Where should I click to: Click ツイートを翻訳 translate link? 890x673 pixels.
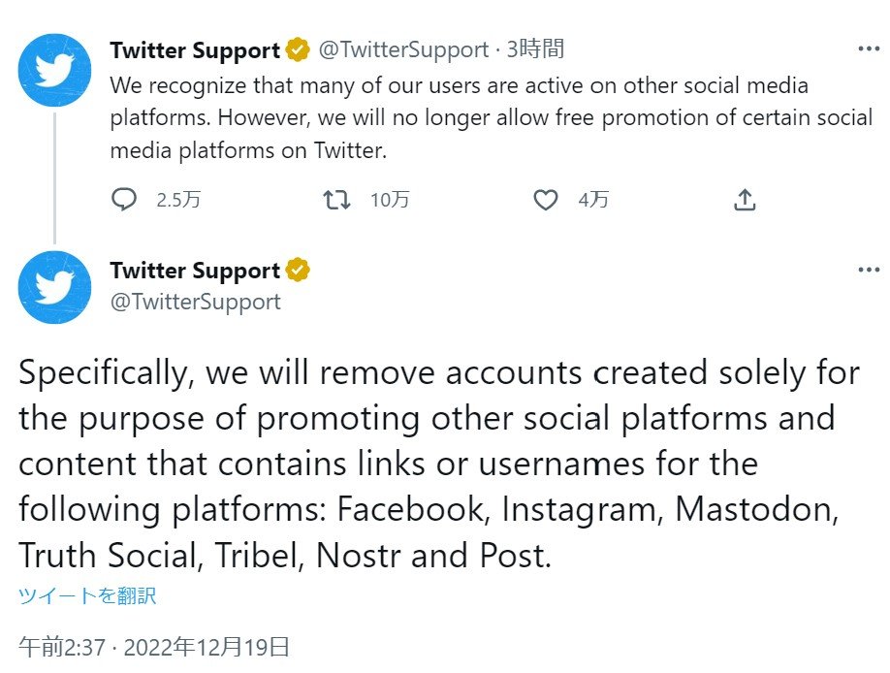[x=87, y=595]
